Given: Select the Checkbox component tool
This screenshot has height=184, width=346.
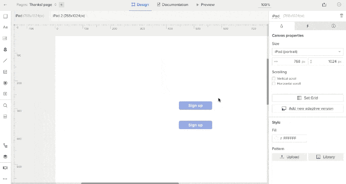Looking at the screenshot, I should click(5, 72).
